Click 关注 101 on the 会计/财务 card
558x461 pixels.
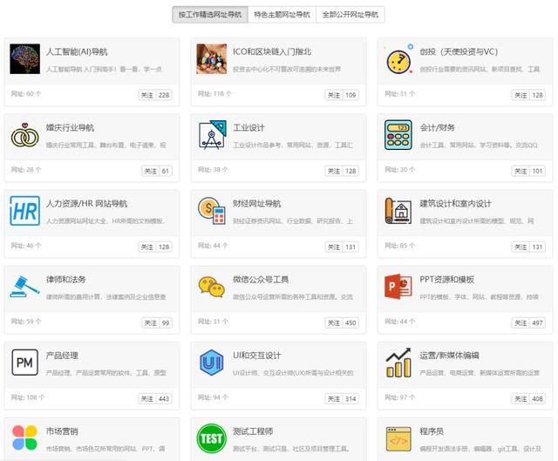coord(528,171)
